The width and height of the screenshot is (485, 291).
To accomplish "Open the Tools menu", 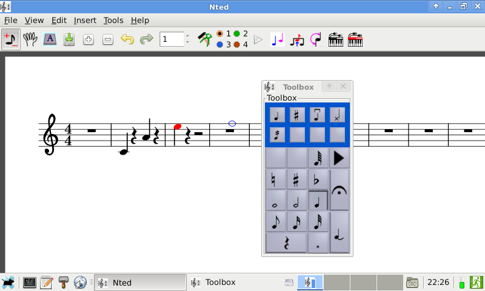I will [113, 20].
